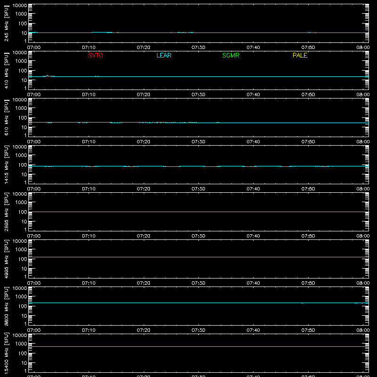
Task: Click the 10 tick of the 1415 MHz plot
Action: pyautogui.click(x=25, y=174)
